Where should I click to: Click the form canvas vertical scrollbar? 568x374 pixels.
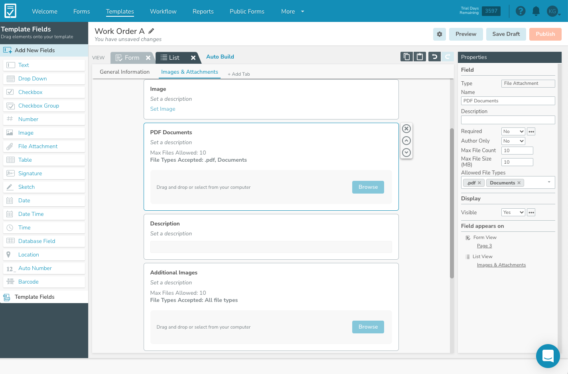[452, 203]
